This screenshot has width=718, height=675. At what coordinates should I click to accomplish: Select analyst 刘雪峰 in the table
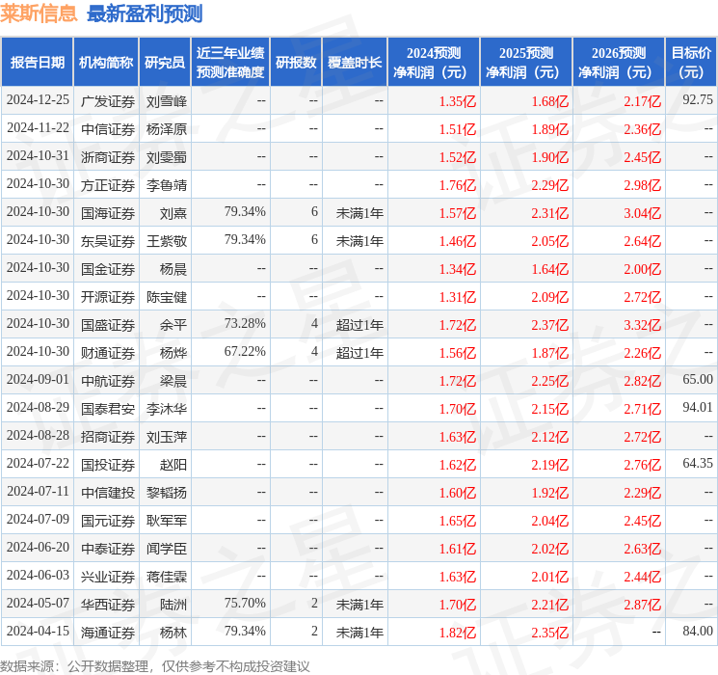click(167, 101)
